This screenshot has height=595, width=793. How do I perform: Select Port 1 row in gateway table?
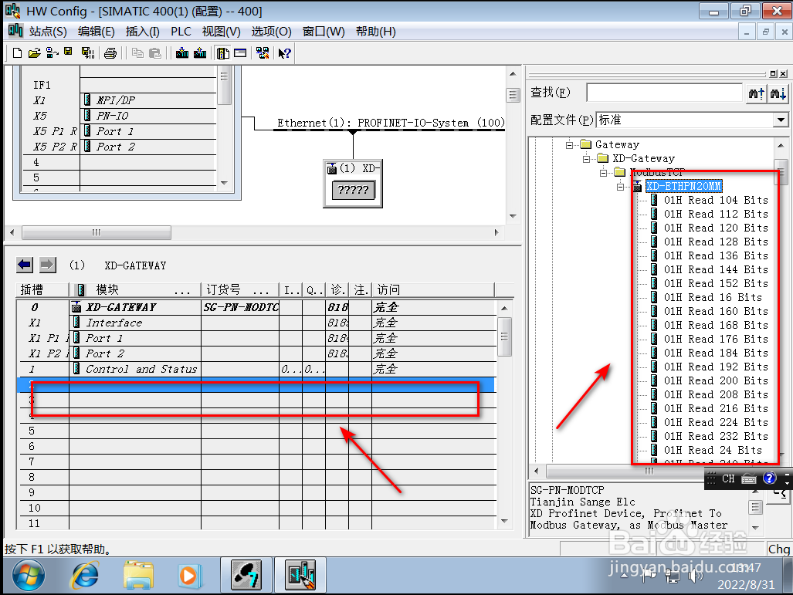[x=256, y=338]
